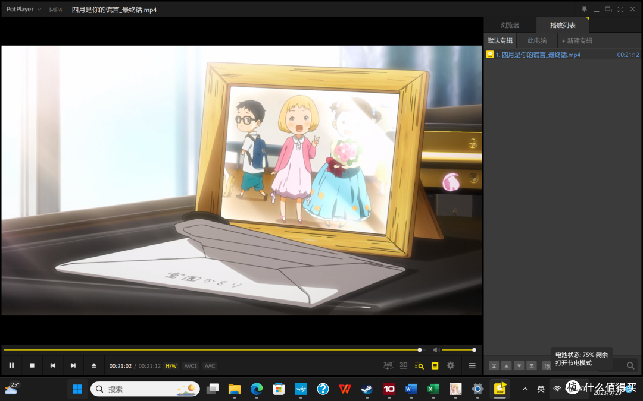Pin the window always on top
This screenshot has width=643, height=401.
point(584,9)
